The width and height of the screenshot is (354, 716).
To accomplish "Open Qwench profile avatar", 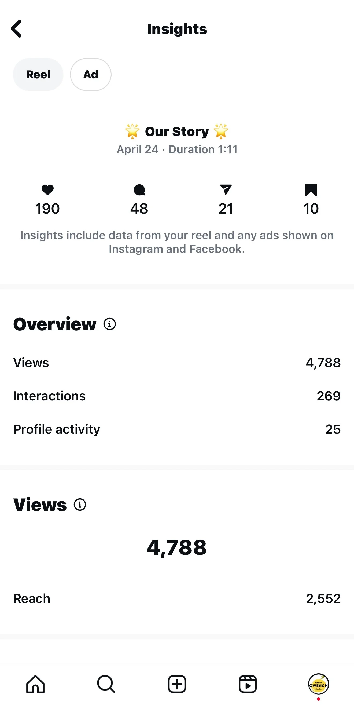I will point(319,684).
